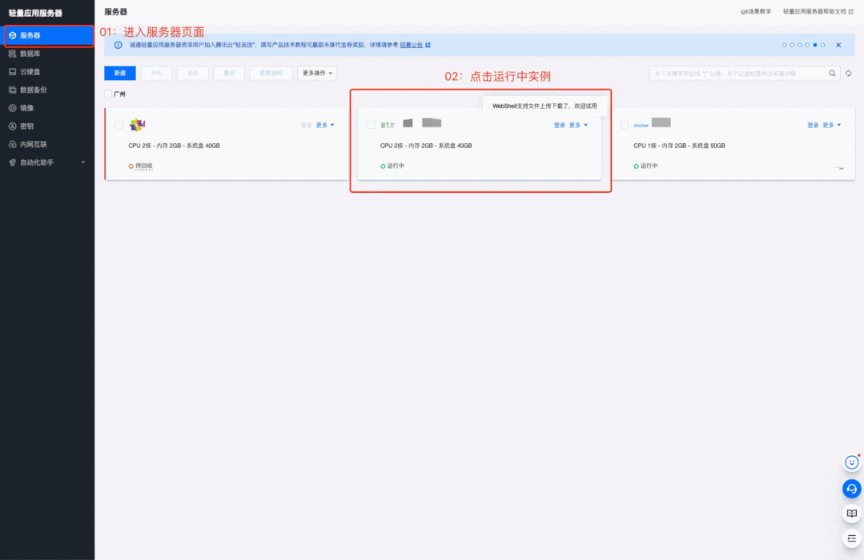Open 更多 dropdown on the docker server card
864x560 pixels.
831,125
